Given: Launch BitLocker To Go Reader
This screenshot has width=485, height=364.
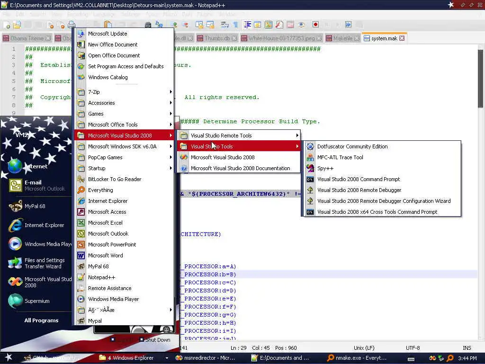Looking at the screenshot, I should (124, 179).
